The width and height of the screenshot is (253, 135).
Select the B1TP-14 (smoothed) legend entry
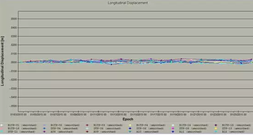click(x=194, y=125)
